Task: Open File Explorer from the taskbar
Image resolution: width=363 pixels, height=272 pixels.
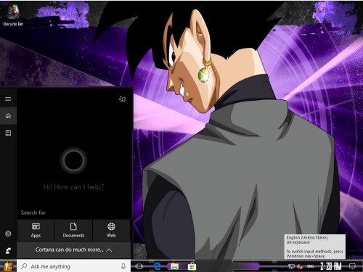Action: (174, 266)
